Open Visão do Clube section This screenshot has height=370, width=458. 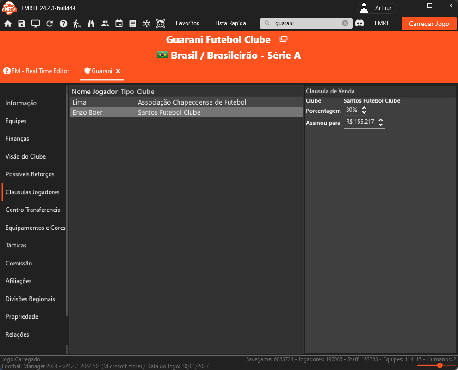pyautogui.click(x=26, y=156)
